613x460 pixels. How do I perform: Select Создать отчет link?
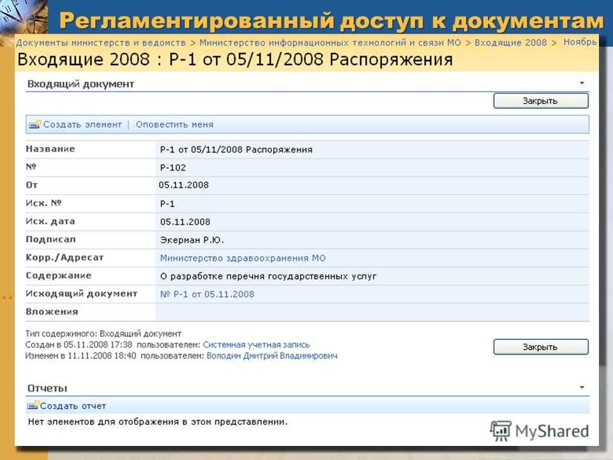[x=73, y=406]
